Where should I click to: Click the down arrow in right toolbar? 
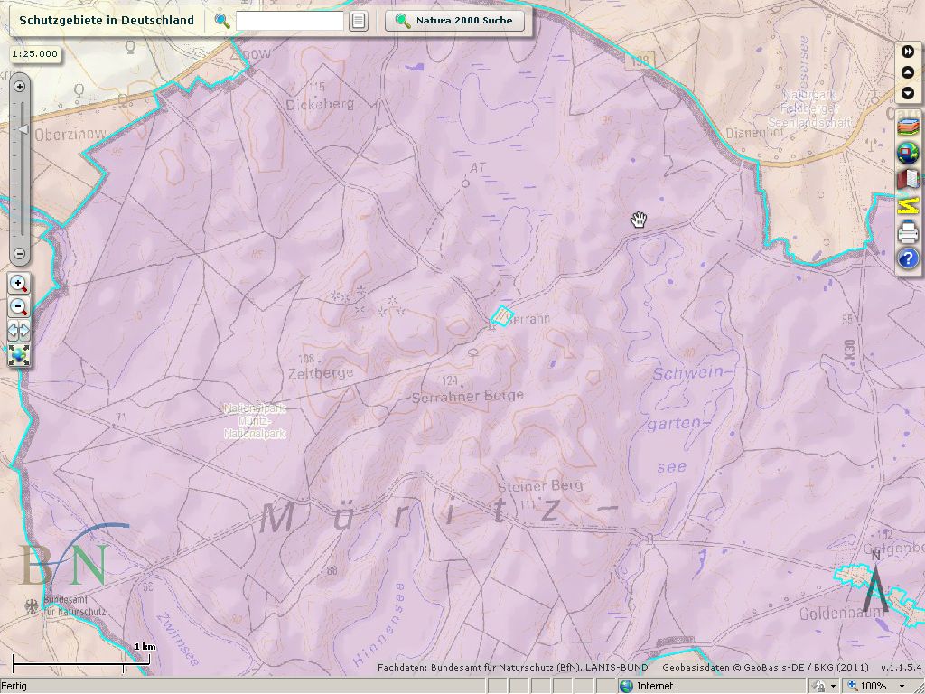tap(908, 94)
